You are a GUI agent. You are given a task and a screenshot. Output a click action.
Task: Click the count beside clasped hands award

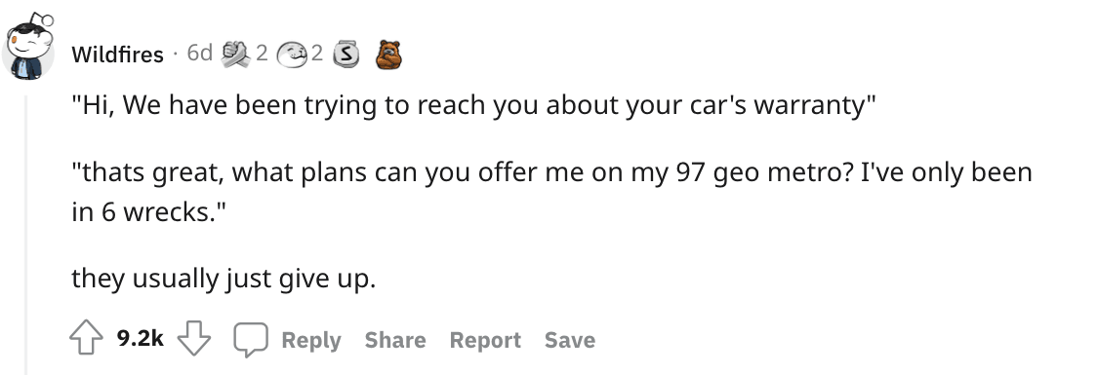[x=262, y=53]
